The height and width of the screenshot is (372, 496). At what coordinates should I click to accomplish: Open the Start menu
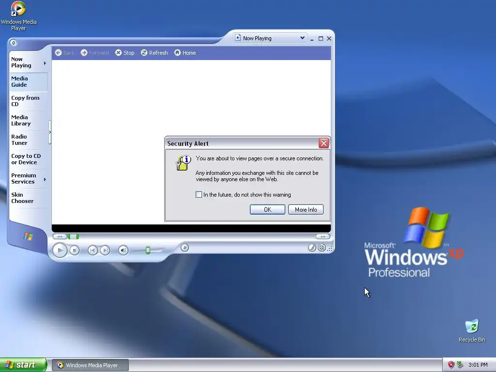pyautogui.click(x=23, y=365)
